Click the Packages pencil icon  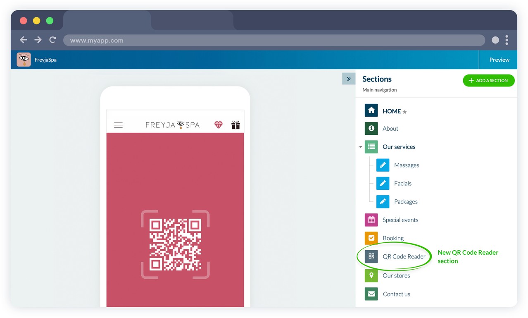tap(383, 201)
